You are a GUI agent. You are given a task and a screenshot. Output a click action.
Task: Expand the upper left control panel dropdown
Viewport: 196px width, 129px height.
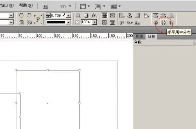tap(11, 16)
